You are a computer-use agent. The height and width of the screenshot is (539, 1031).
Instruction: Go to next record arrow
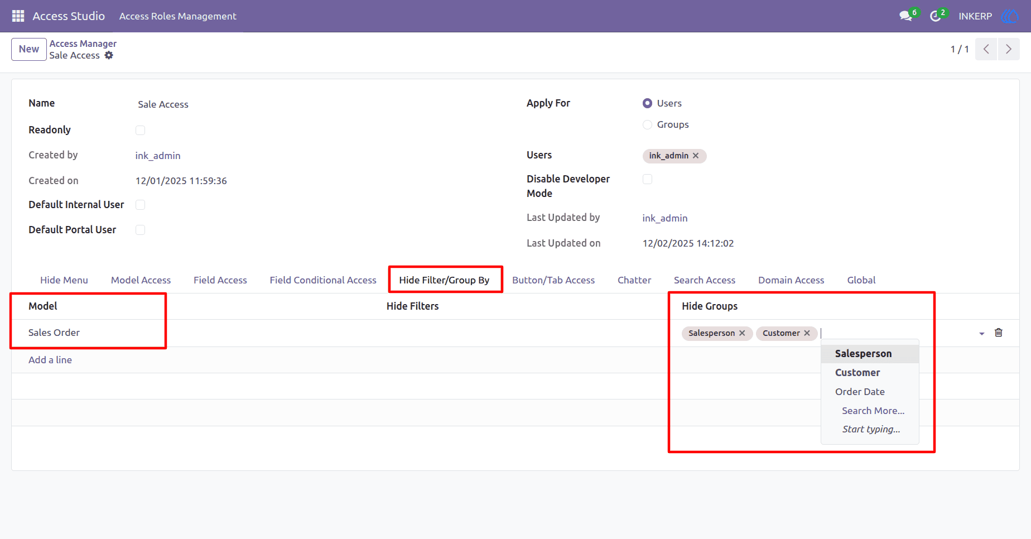click(x=1009, y=49)
